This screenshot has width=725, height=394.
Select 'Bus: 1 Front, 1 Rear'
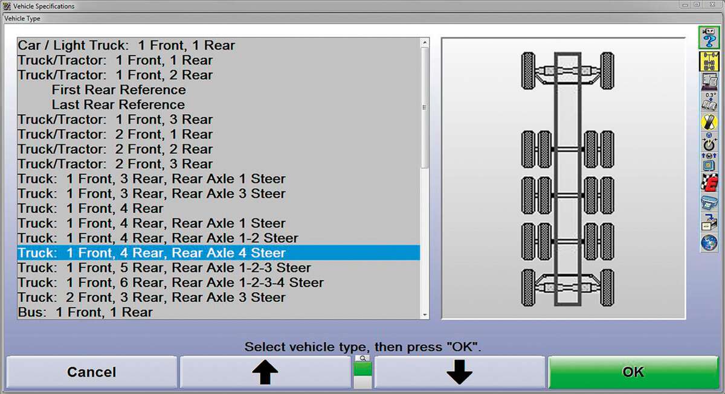[85, 312]
